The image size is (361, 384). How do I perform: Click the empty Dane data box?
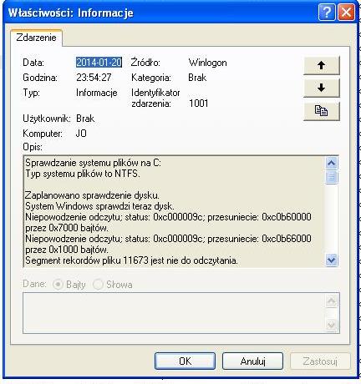click(x=174, y=313)
